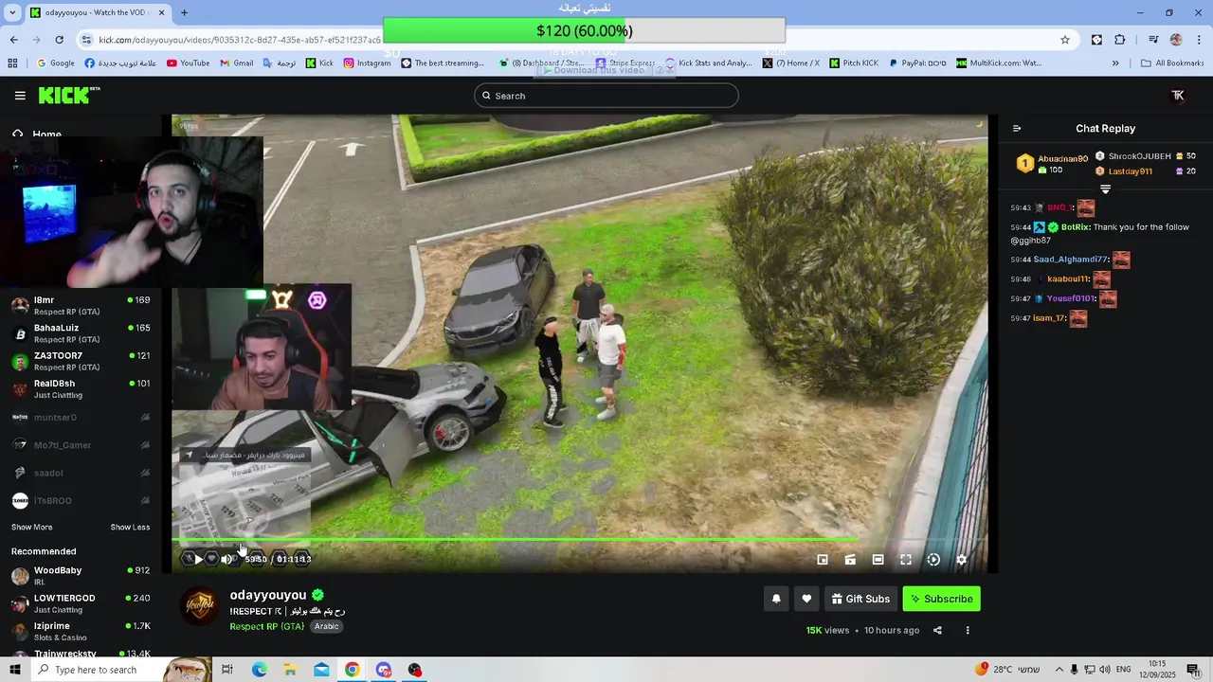Open BahaaLuiz channel in sidebar
1213x682 pixels.
point(81,333)
